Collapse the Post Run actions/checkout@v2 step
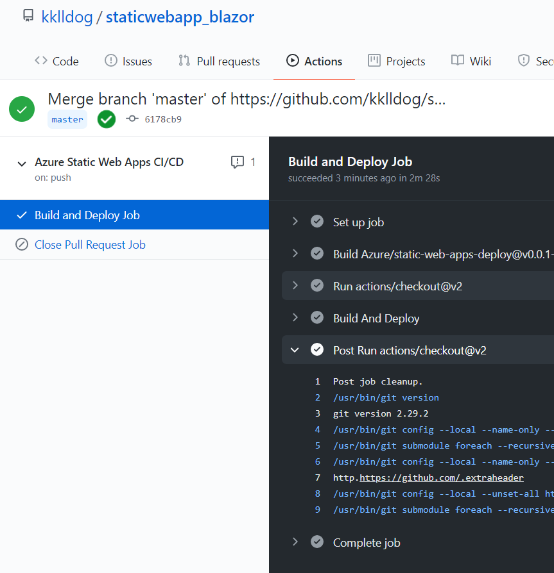 (295, 350)
